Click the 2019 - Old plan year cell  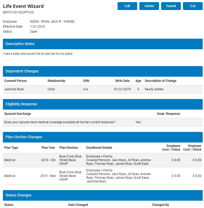point(48,160)
